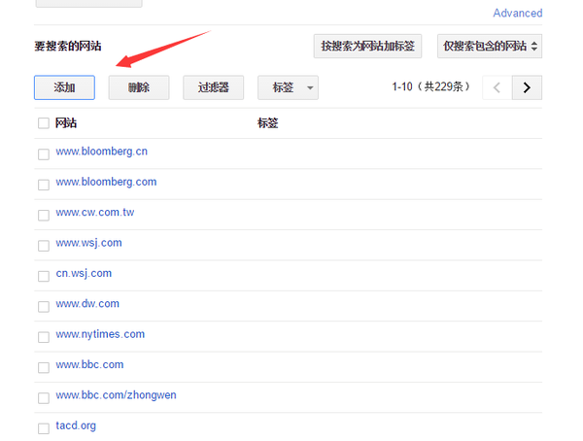Open 仅搜索包含的网站 dropdown

point(490,46)
